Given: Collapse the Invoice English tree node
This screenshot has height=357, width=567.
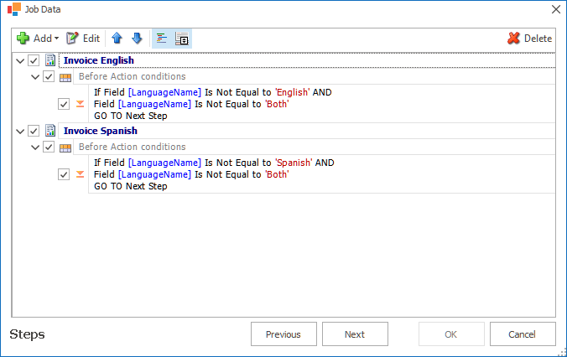Looking at the screenshot, I should point(20,60).
